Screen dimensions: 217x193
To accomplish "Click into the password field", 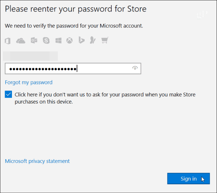I will coord(73,68).
